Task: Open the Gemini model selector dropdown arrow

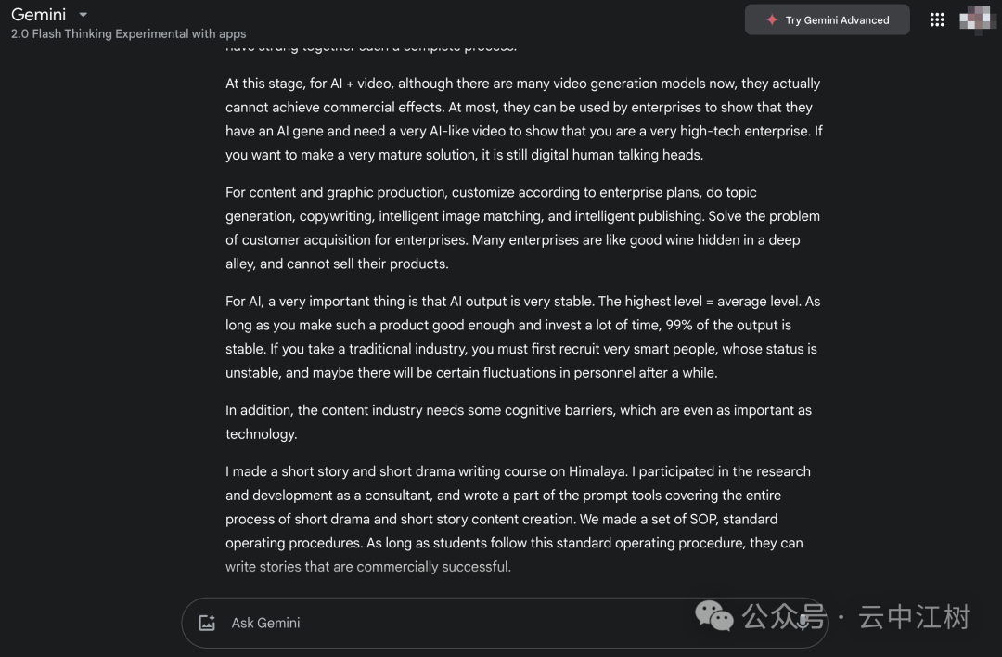Action: pos(83,15)
